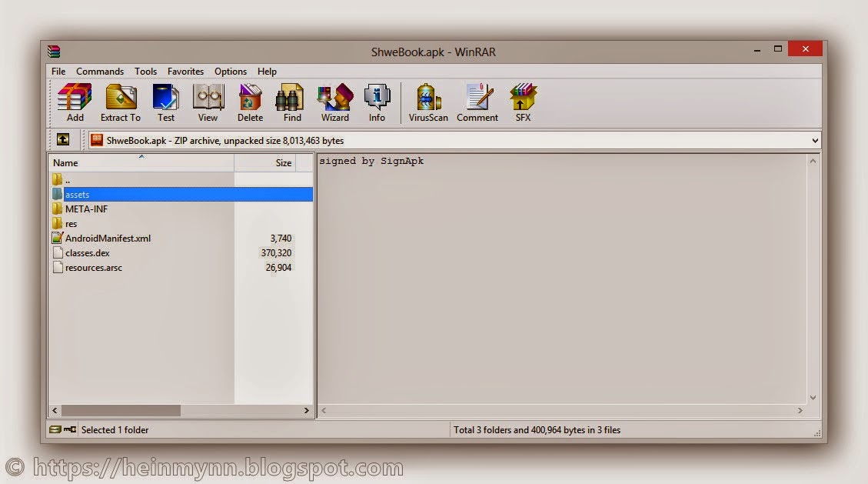
Task: Open the Comment editor tool
Action: coord(477,102)
